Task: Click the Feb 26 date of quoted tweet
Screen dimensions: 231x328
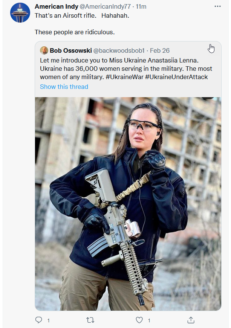Action: pyautogui.click(x=160, y=50)
